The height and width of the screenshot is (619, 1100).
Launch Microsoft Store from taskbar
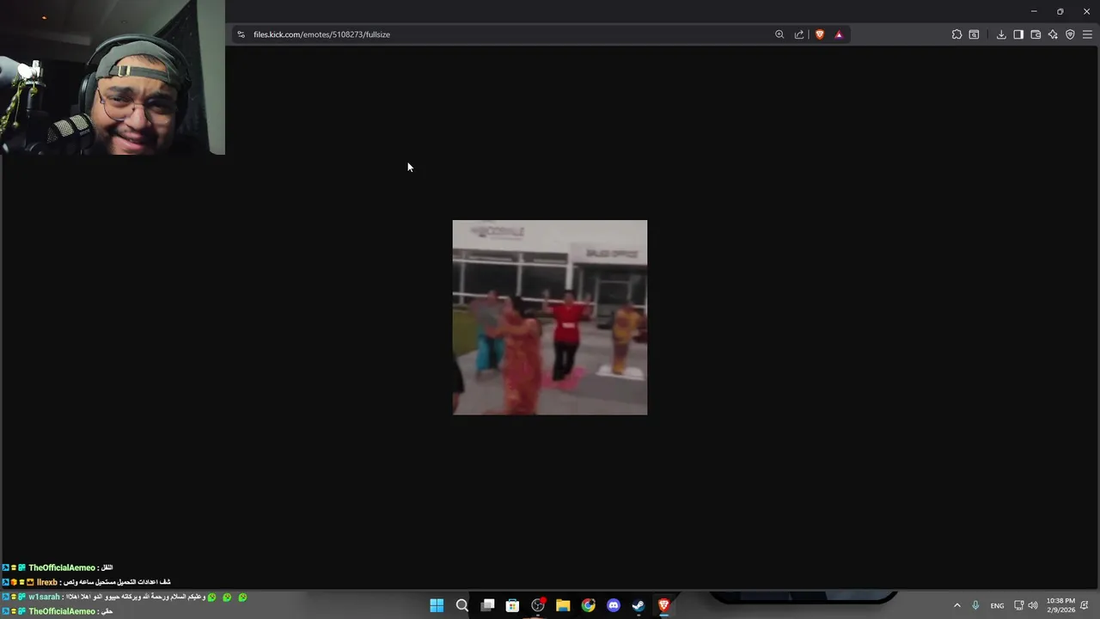512,605
